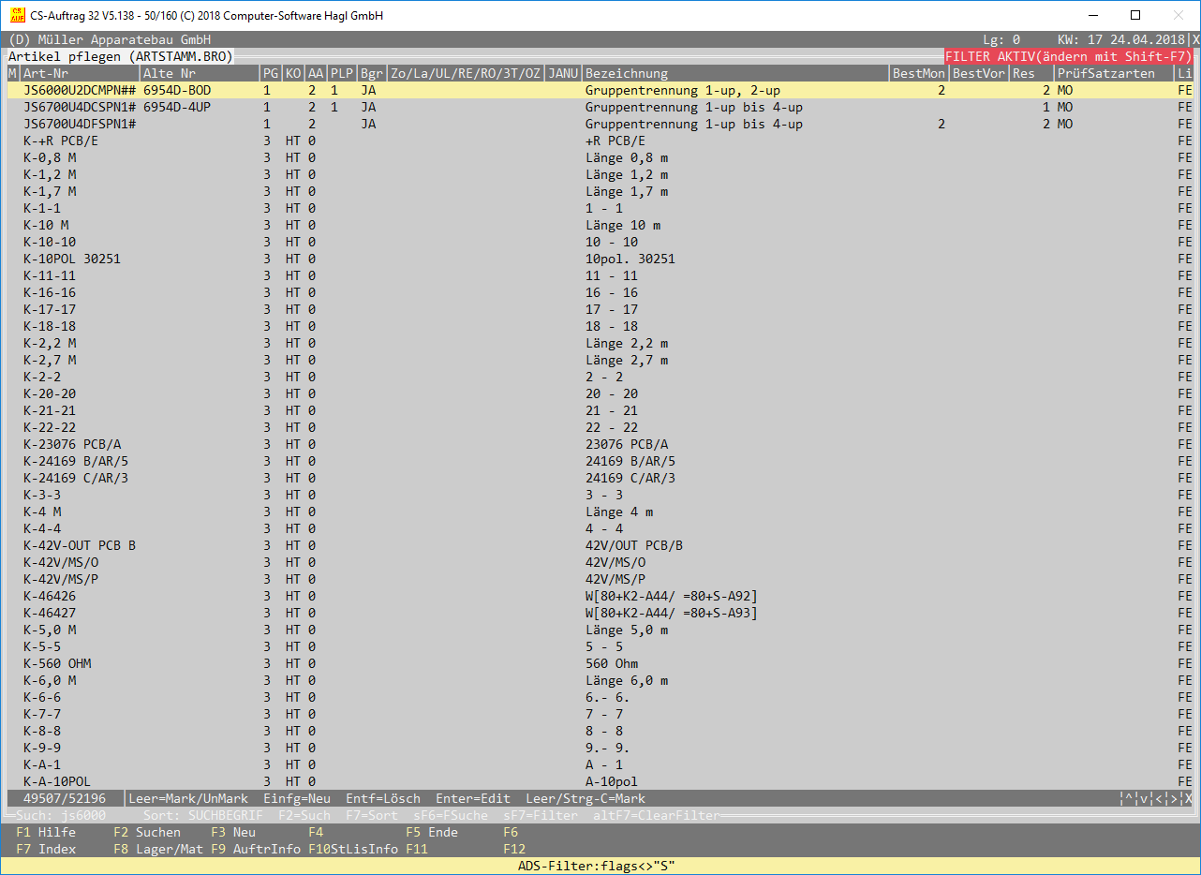Sort by the Bezeichnung column header

click(626, 73)
